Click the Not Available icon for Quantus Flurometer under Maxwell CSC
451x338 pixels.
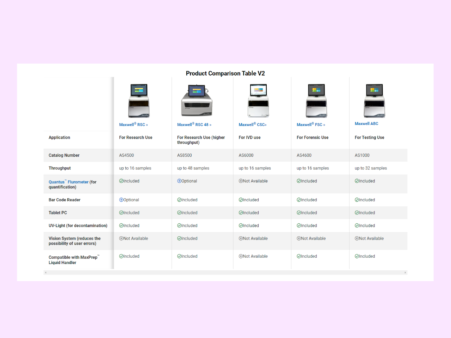click(x=241, y=181)
